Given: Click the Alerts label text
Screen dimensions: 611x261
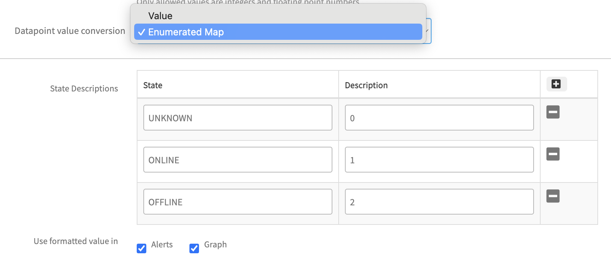Looking at the screenshot, I should pos(162,245).
